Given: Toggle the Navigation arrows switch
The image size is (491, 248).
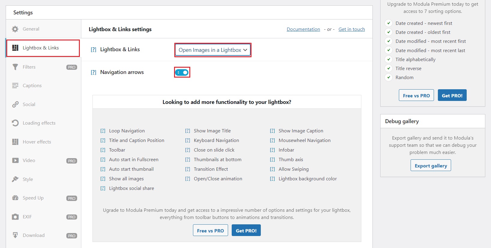Looking at the screenshot, I should point(182,72).
